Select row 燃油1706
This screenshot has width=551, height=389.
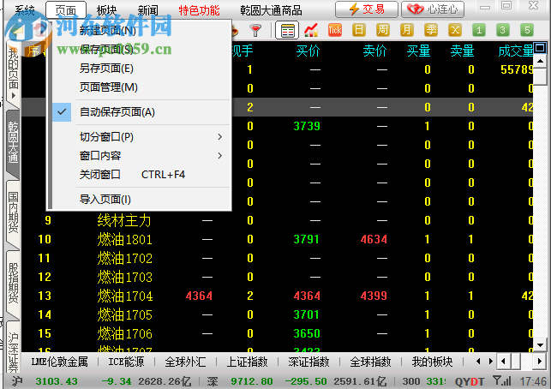pyautogui.click(x=278, y=333)
